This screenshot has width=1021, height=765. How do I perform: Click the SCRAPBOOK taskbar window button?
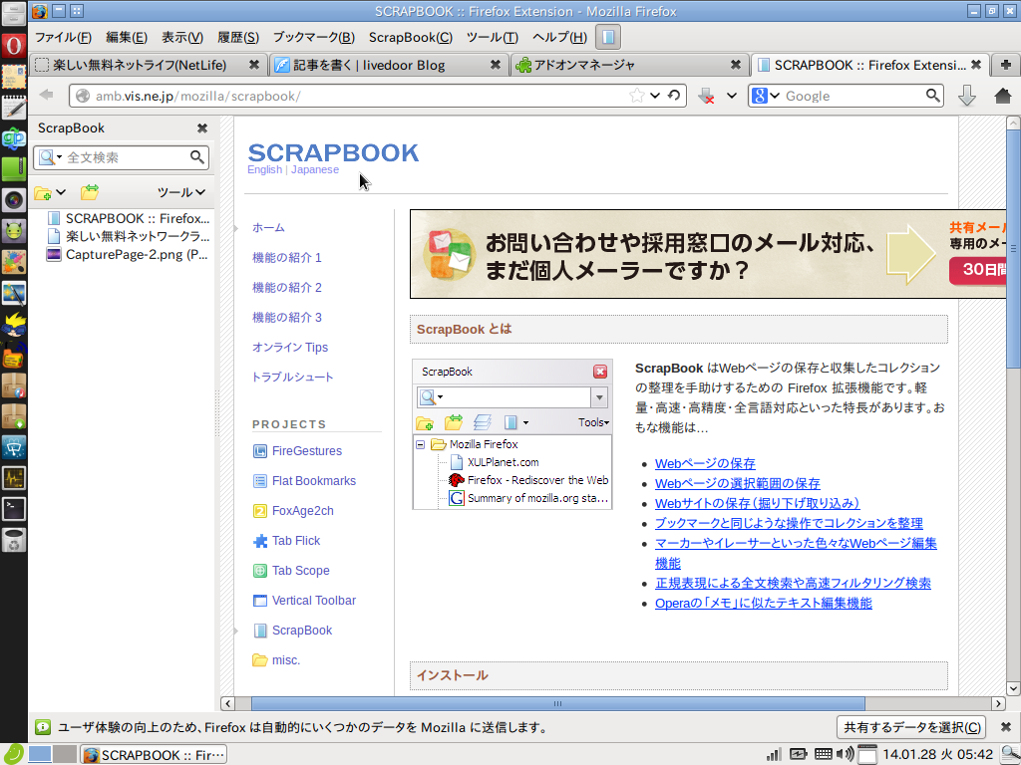click(154, 755)
